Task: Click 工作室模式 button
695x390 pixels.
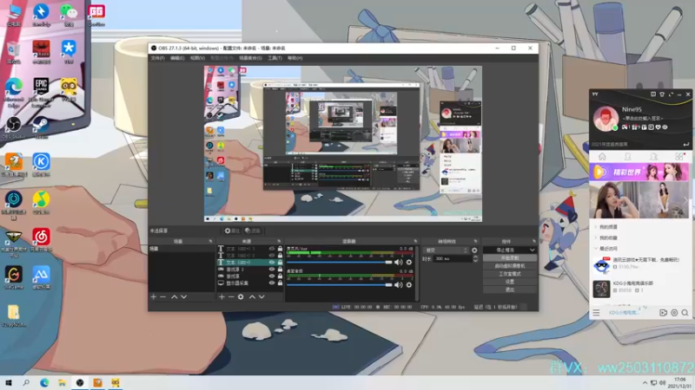Action: (x=510, y=274)
